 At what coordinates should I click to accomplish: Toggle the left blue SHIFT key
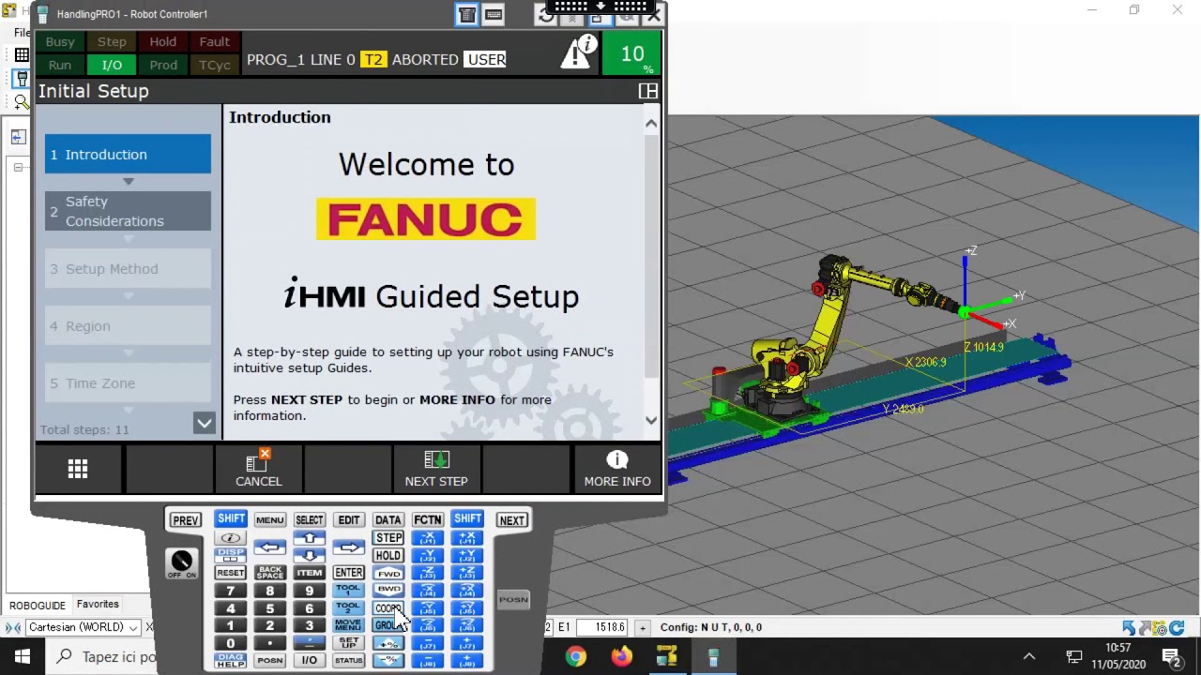(x=230, y=518)
